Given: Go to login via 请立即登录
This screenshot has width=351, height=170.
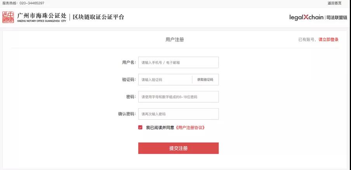Looking at the screenshot, I should pos(328,40).
